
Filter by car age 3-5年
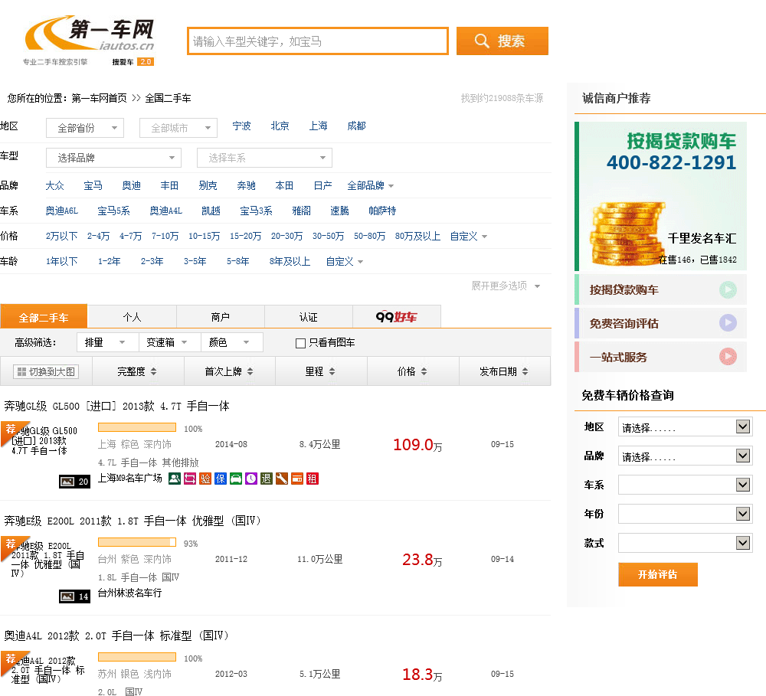click(195, 262)
